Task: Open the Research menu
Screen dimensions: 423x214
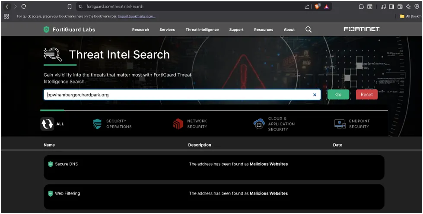Action: (x=140, y=30)
